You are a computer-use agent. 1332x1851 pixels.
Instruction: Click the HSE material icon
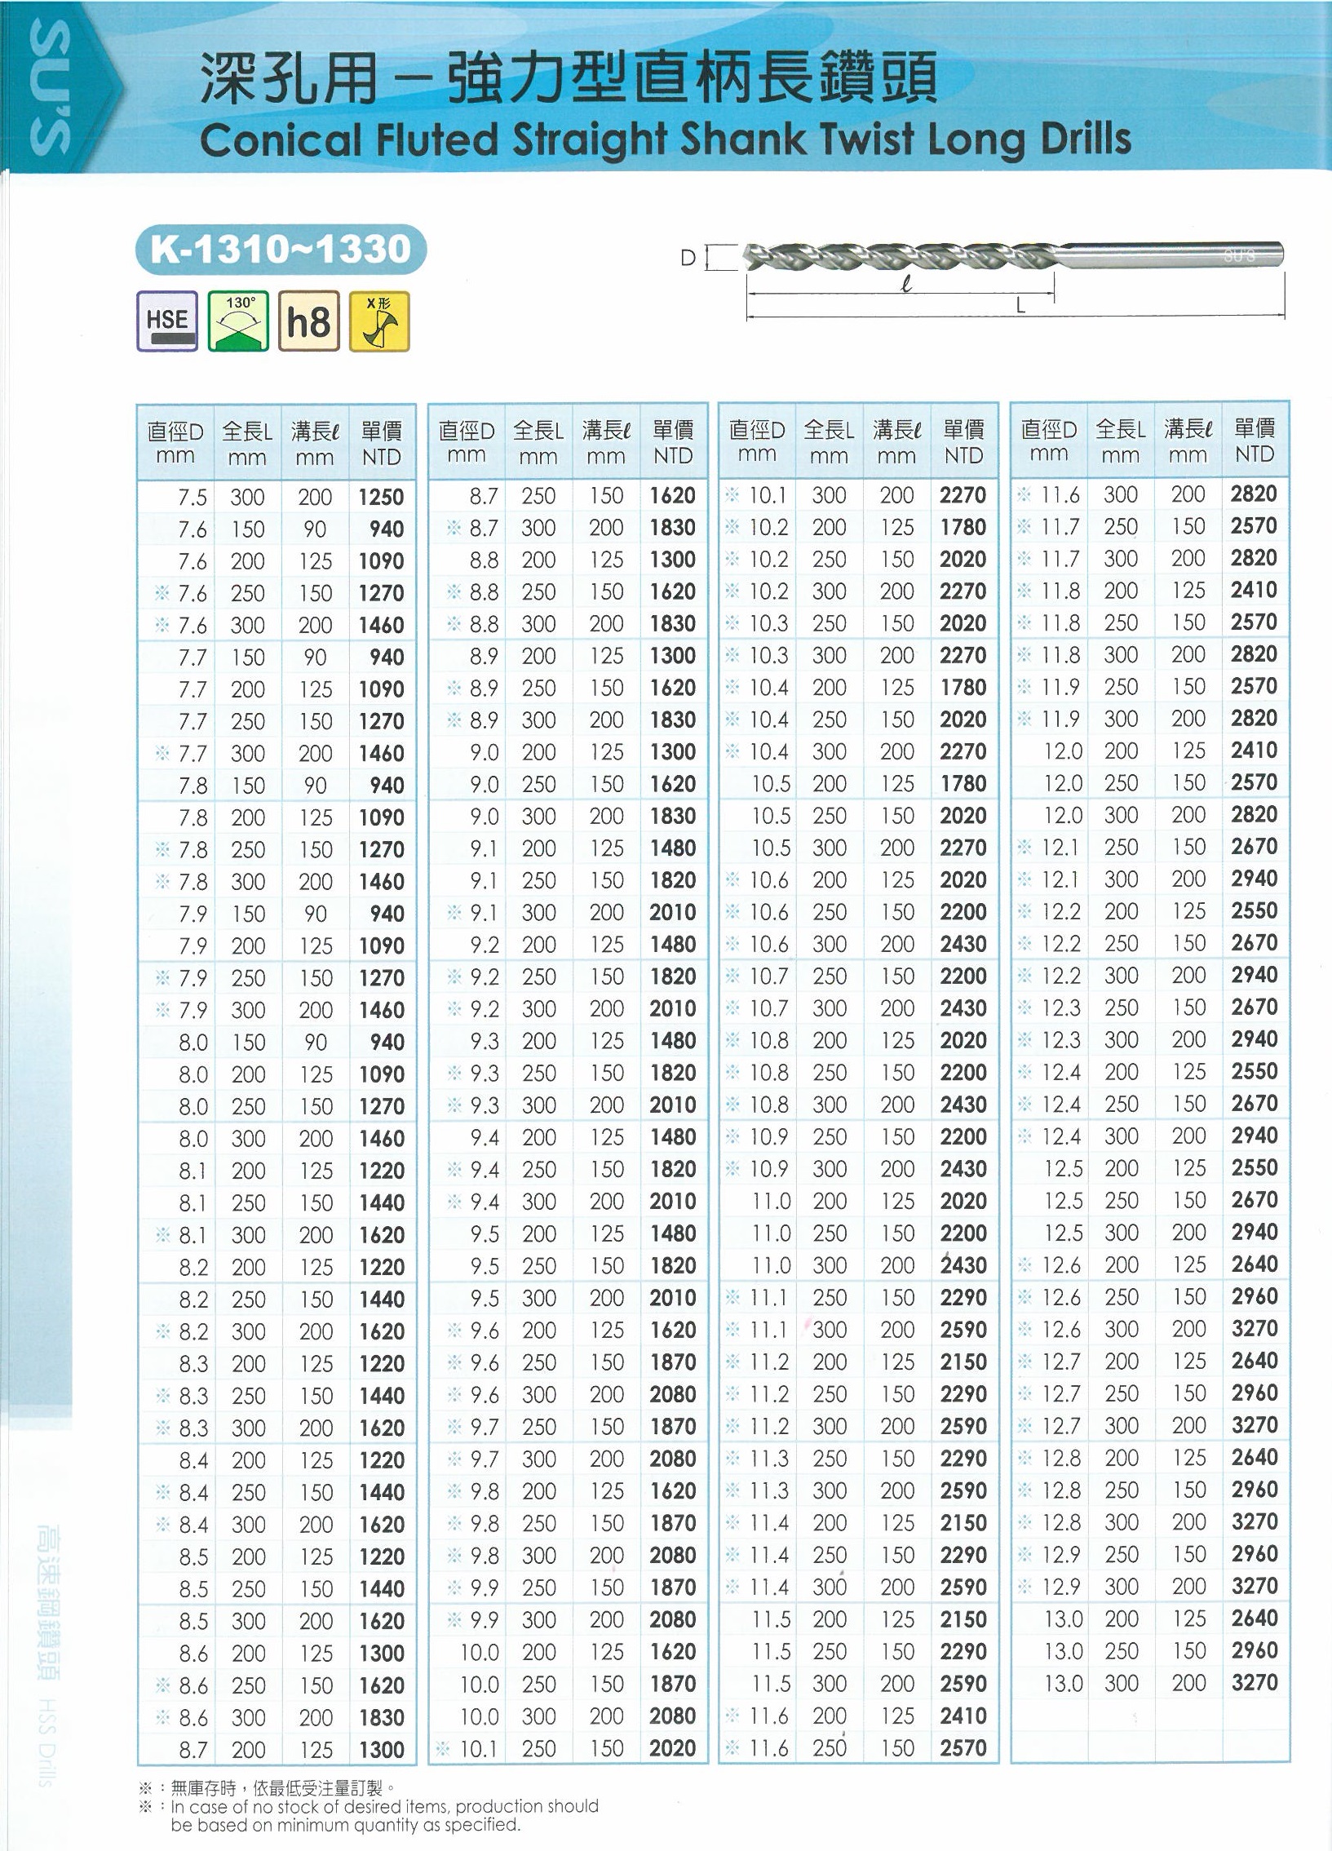click(x=166, y=321)
